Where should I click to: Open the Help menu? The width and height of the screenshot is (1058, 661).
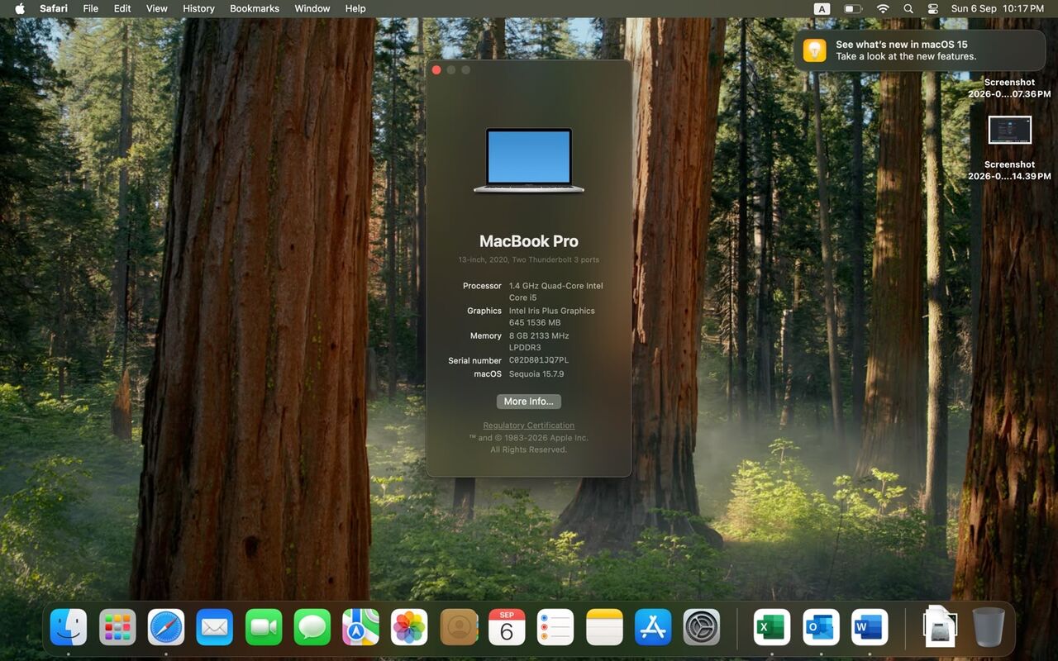pos(355,8)
